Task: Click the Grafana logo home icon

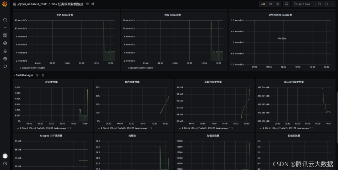Action: tap(5, 4)
